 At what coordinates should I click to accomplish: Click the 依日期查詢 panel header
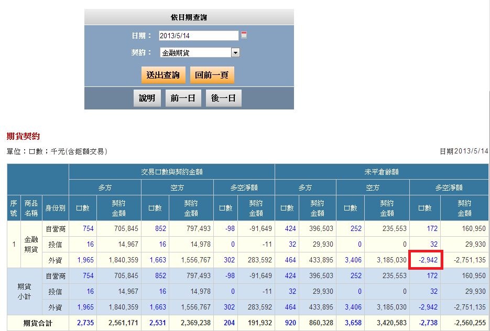click(x=189, y=17)
